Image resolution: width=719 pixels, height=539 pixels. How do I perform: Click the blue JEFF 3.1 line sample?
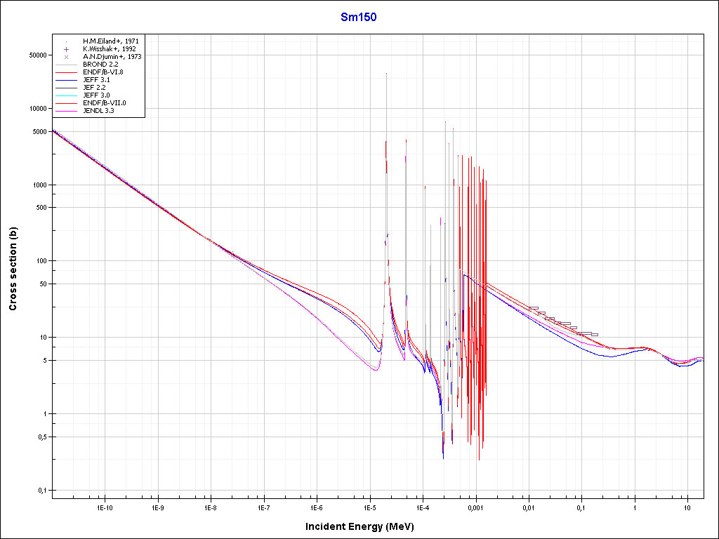[x=66, y=80]
